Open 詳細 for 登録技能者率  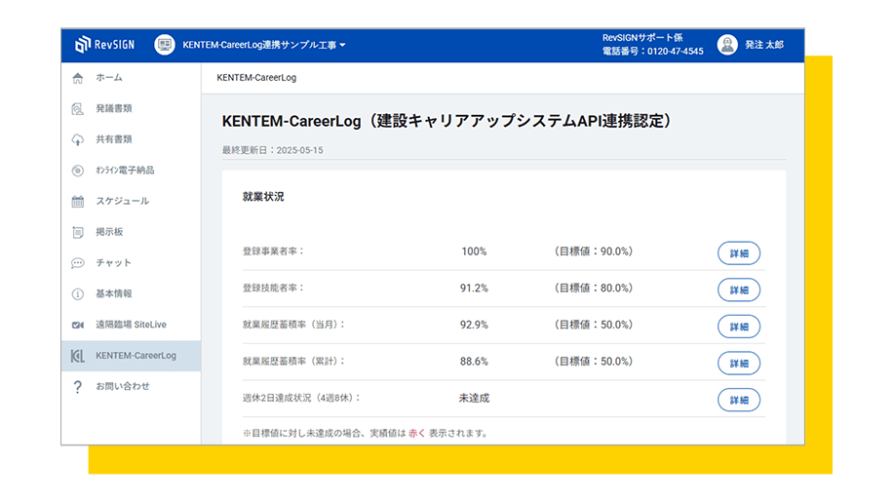tap(738, 290)
